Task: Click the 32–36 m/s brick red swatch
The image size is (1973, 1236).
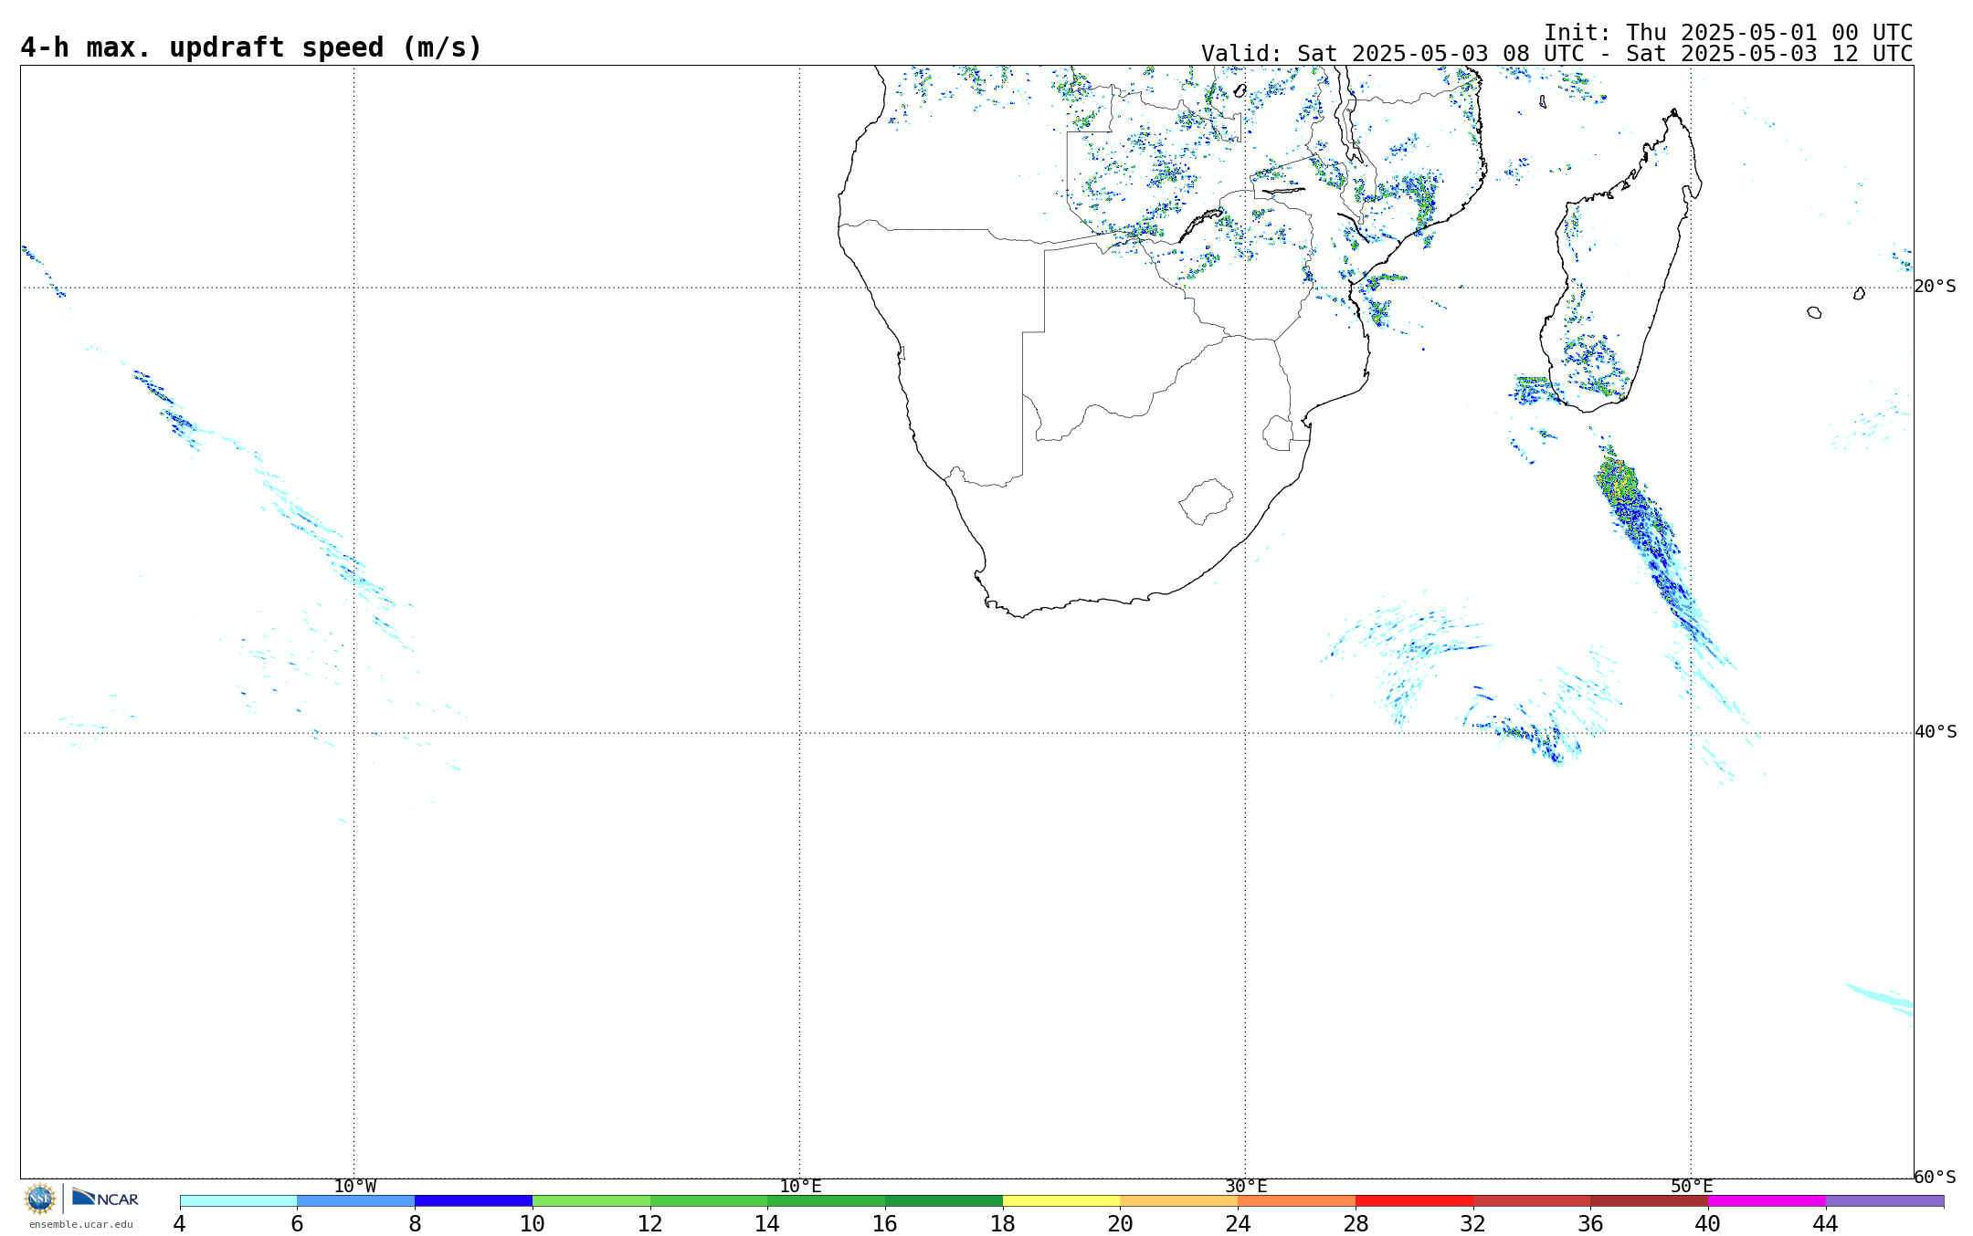Action: pos(1532,1201)
